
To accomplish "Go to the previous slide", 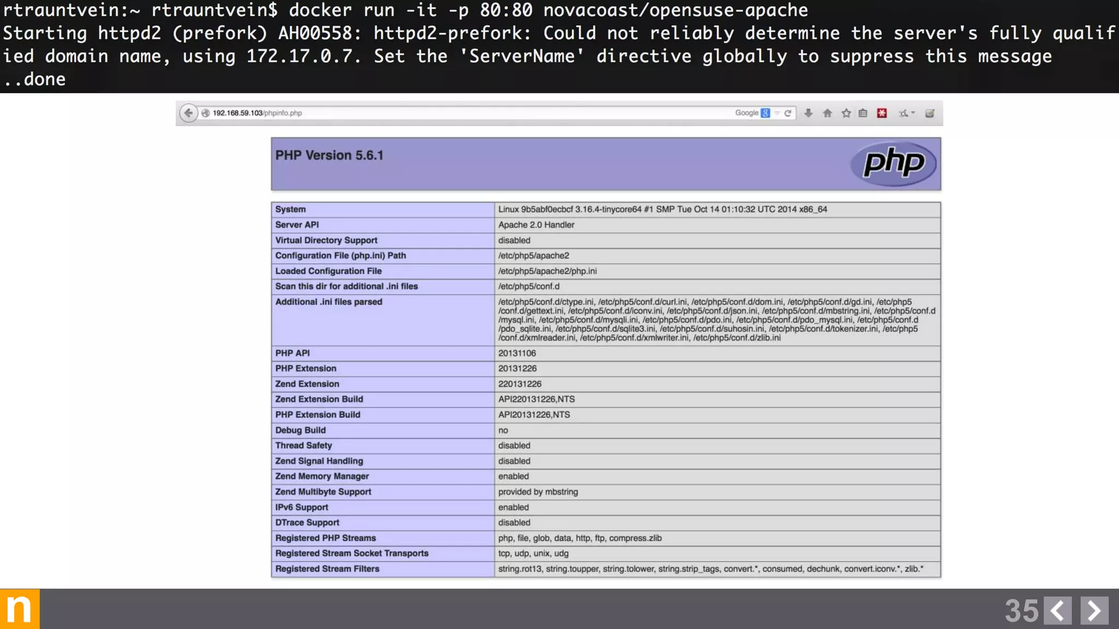I will pos(1058,610).
